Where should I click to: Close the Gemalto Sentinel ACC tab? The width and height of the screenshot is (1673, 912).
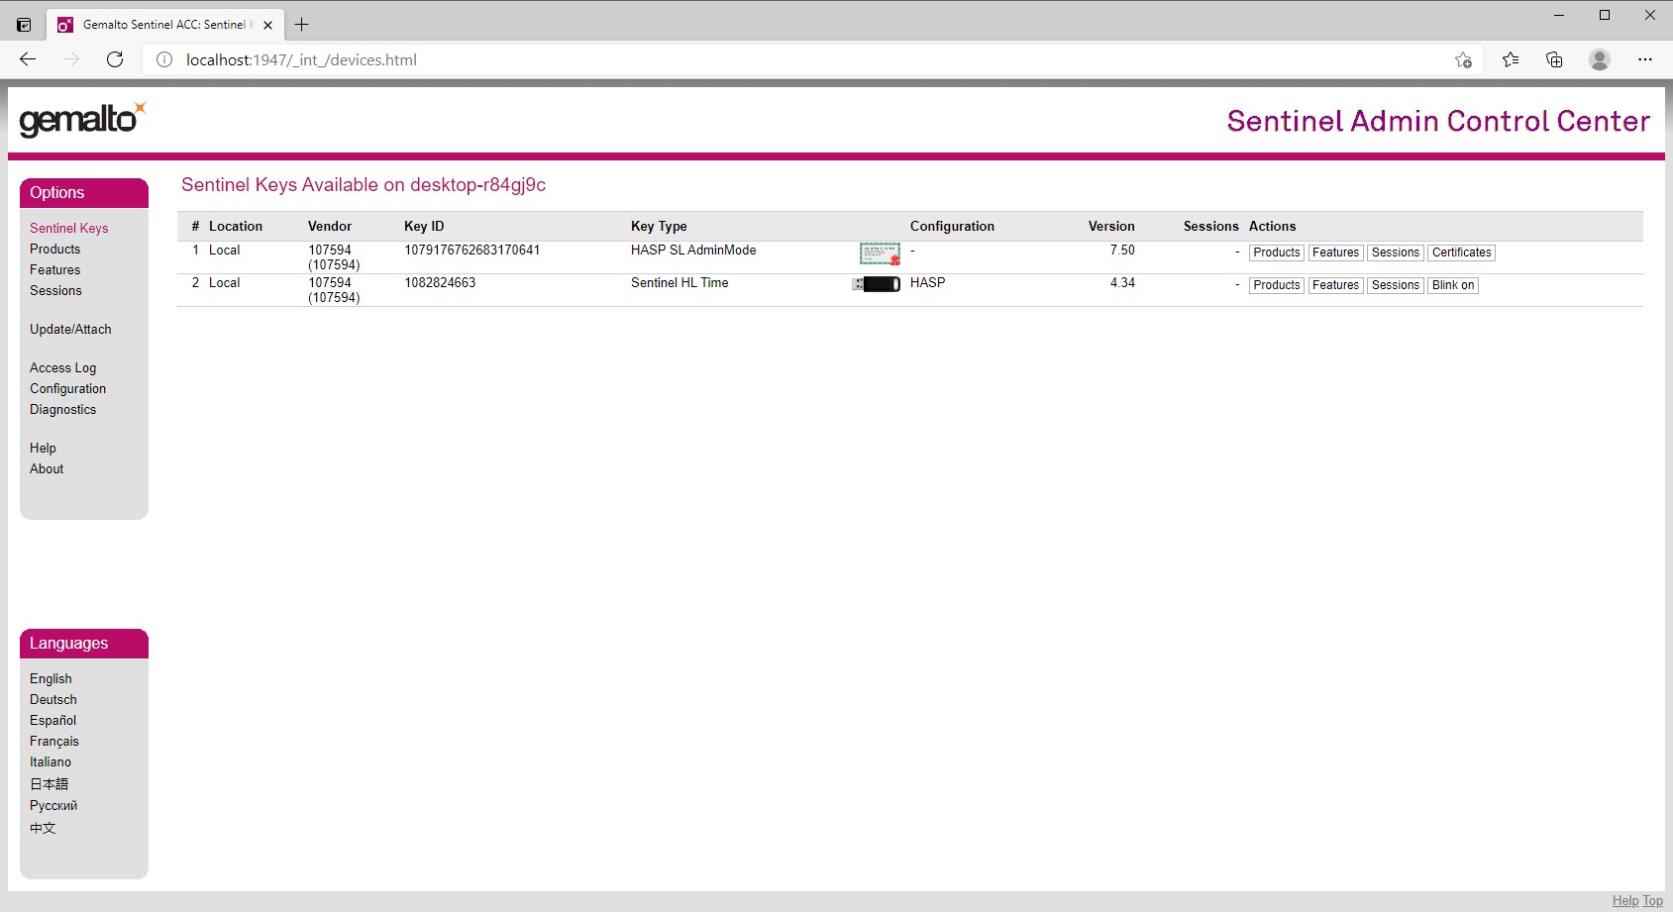[x=267, y=25]
